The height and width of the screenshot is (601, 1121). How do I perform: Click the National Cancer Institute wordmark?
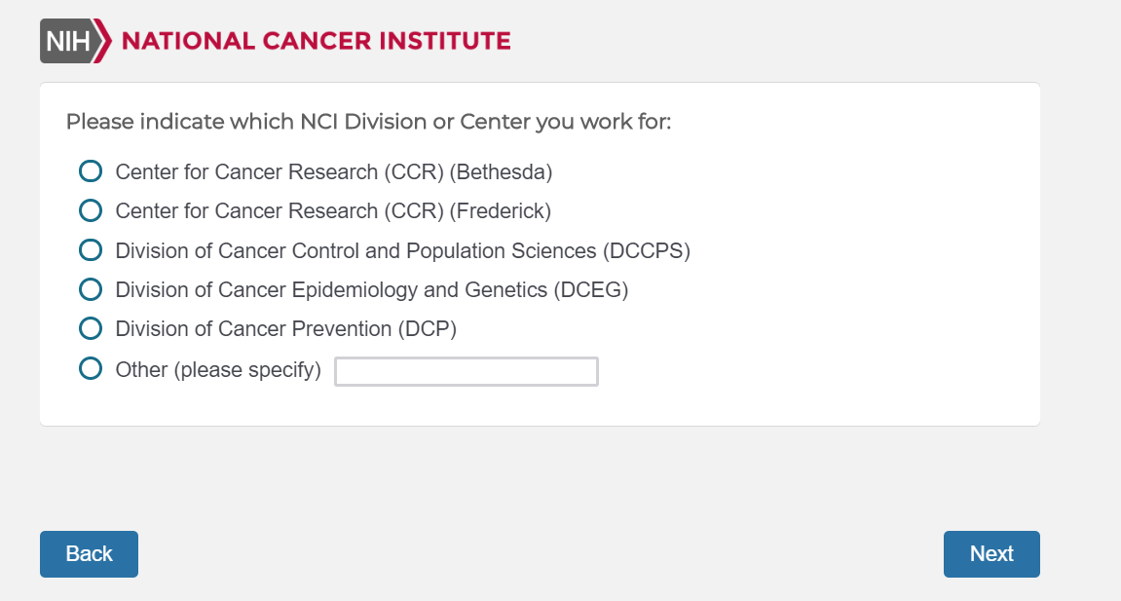click(316, 41)
